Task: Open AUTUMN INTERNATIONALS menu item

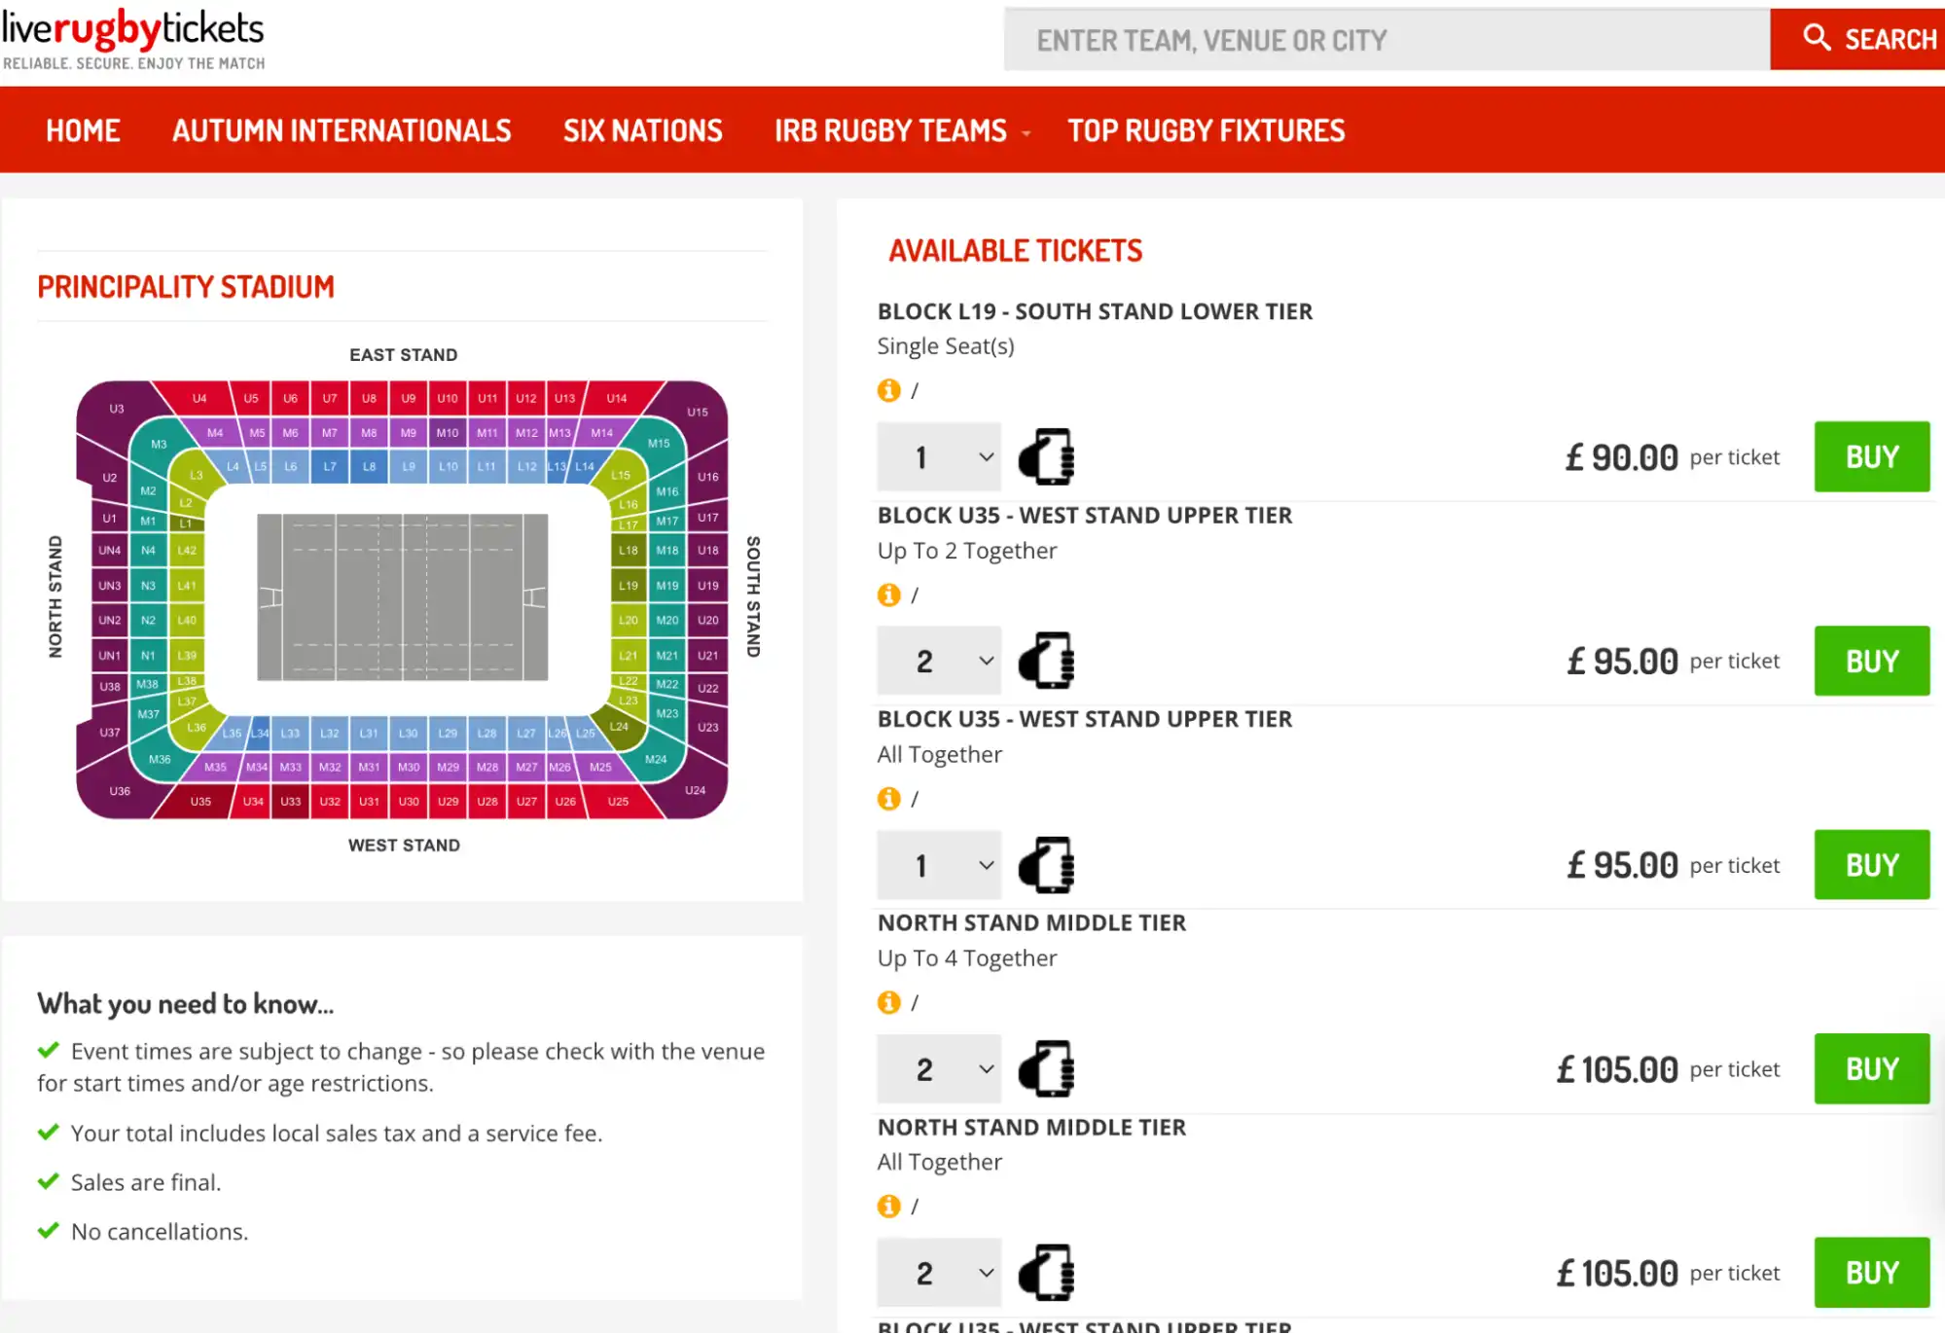Action: tap(342, 130)
